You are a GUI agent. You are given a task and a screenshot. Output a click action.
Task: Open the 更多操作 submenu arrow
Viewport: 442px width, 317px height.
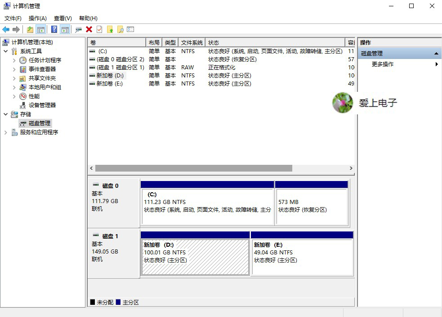pos(435,63)
